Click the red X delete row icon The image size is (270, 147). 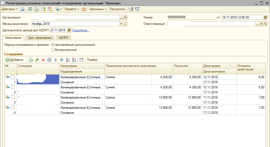(x=43, y=60)
